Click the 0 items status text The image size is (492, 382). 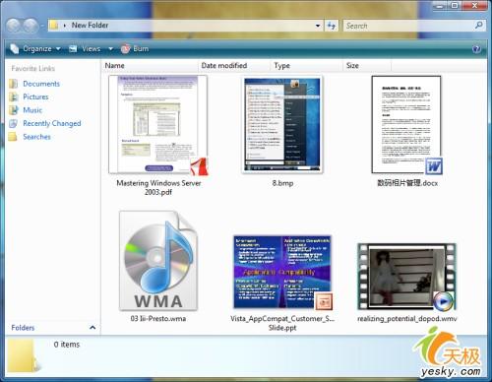point(67,345)
